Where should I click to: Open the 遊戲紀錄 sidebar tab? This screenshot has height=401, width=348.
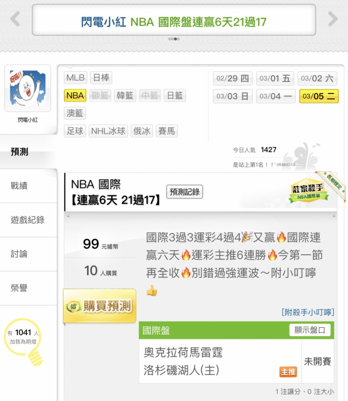click(28, 220)
